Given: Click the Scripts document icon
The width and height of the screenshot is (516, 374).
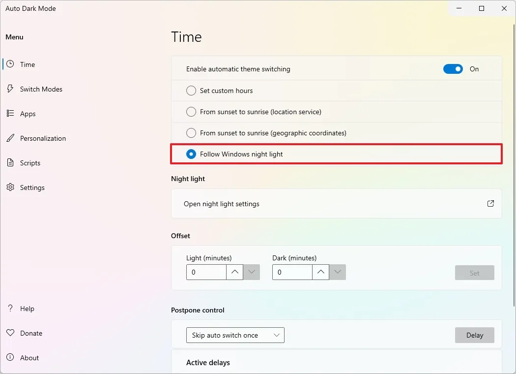Looking at the screenshot, I should click(x=10, y=162).
